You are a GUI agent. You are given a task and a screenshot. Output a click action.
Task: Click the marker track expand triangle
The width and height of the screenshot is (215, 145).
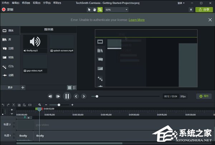point(29,117)
